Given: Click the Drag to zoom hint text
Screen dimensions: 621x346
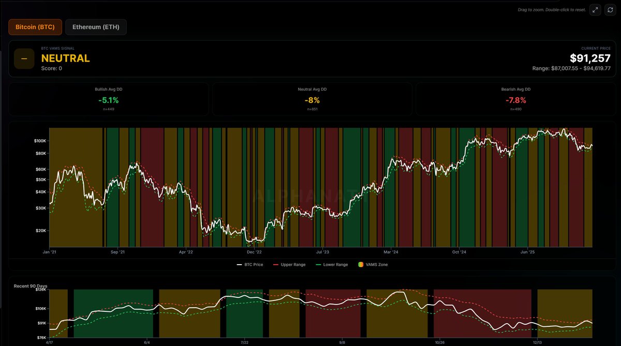Looking at the screenshot, I should (552, 10).
